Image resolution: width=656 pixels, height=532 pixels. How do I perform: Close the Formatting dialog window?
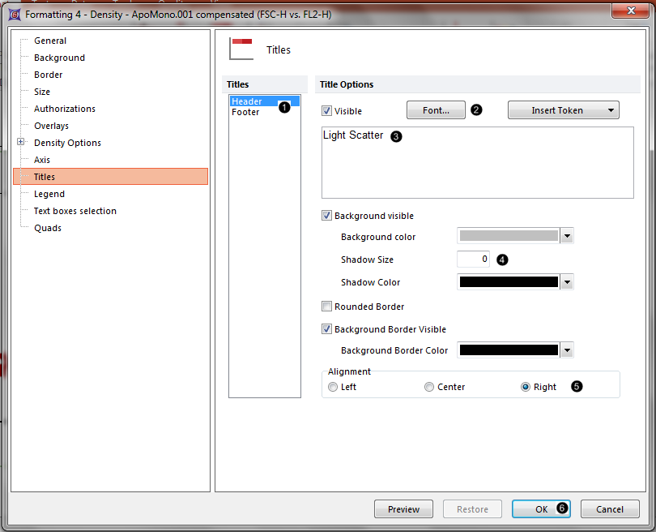[x=629, y=11]
